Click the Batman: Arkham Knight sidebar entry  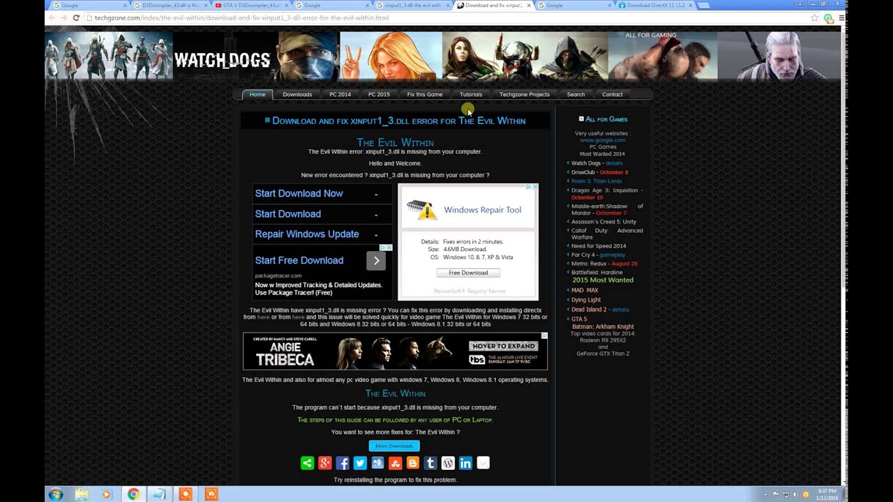(x=603, y=327)
